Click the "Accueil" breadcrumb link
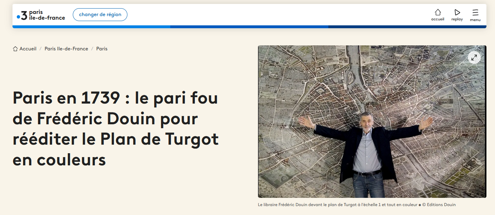This screenshot has height=215, width=495. coord(28,49)
